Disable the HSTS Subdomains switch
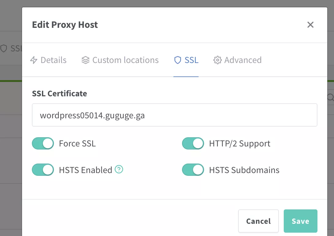 coord(193,170)
